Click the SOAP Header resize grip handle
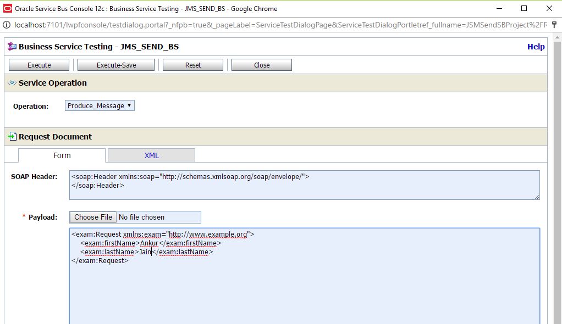Image resolution: width=562 pixels, height=324 pixels. [x=537, y=197]
